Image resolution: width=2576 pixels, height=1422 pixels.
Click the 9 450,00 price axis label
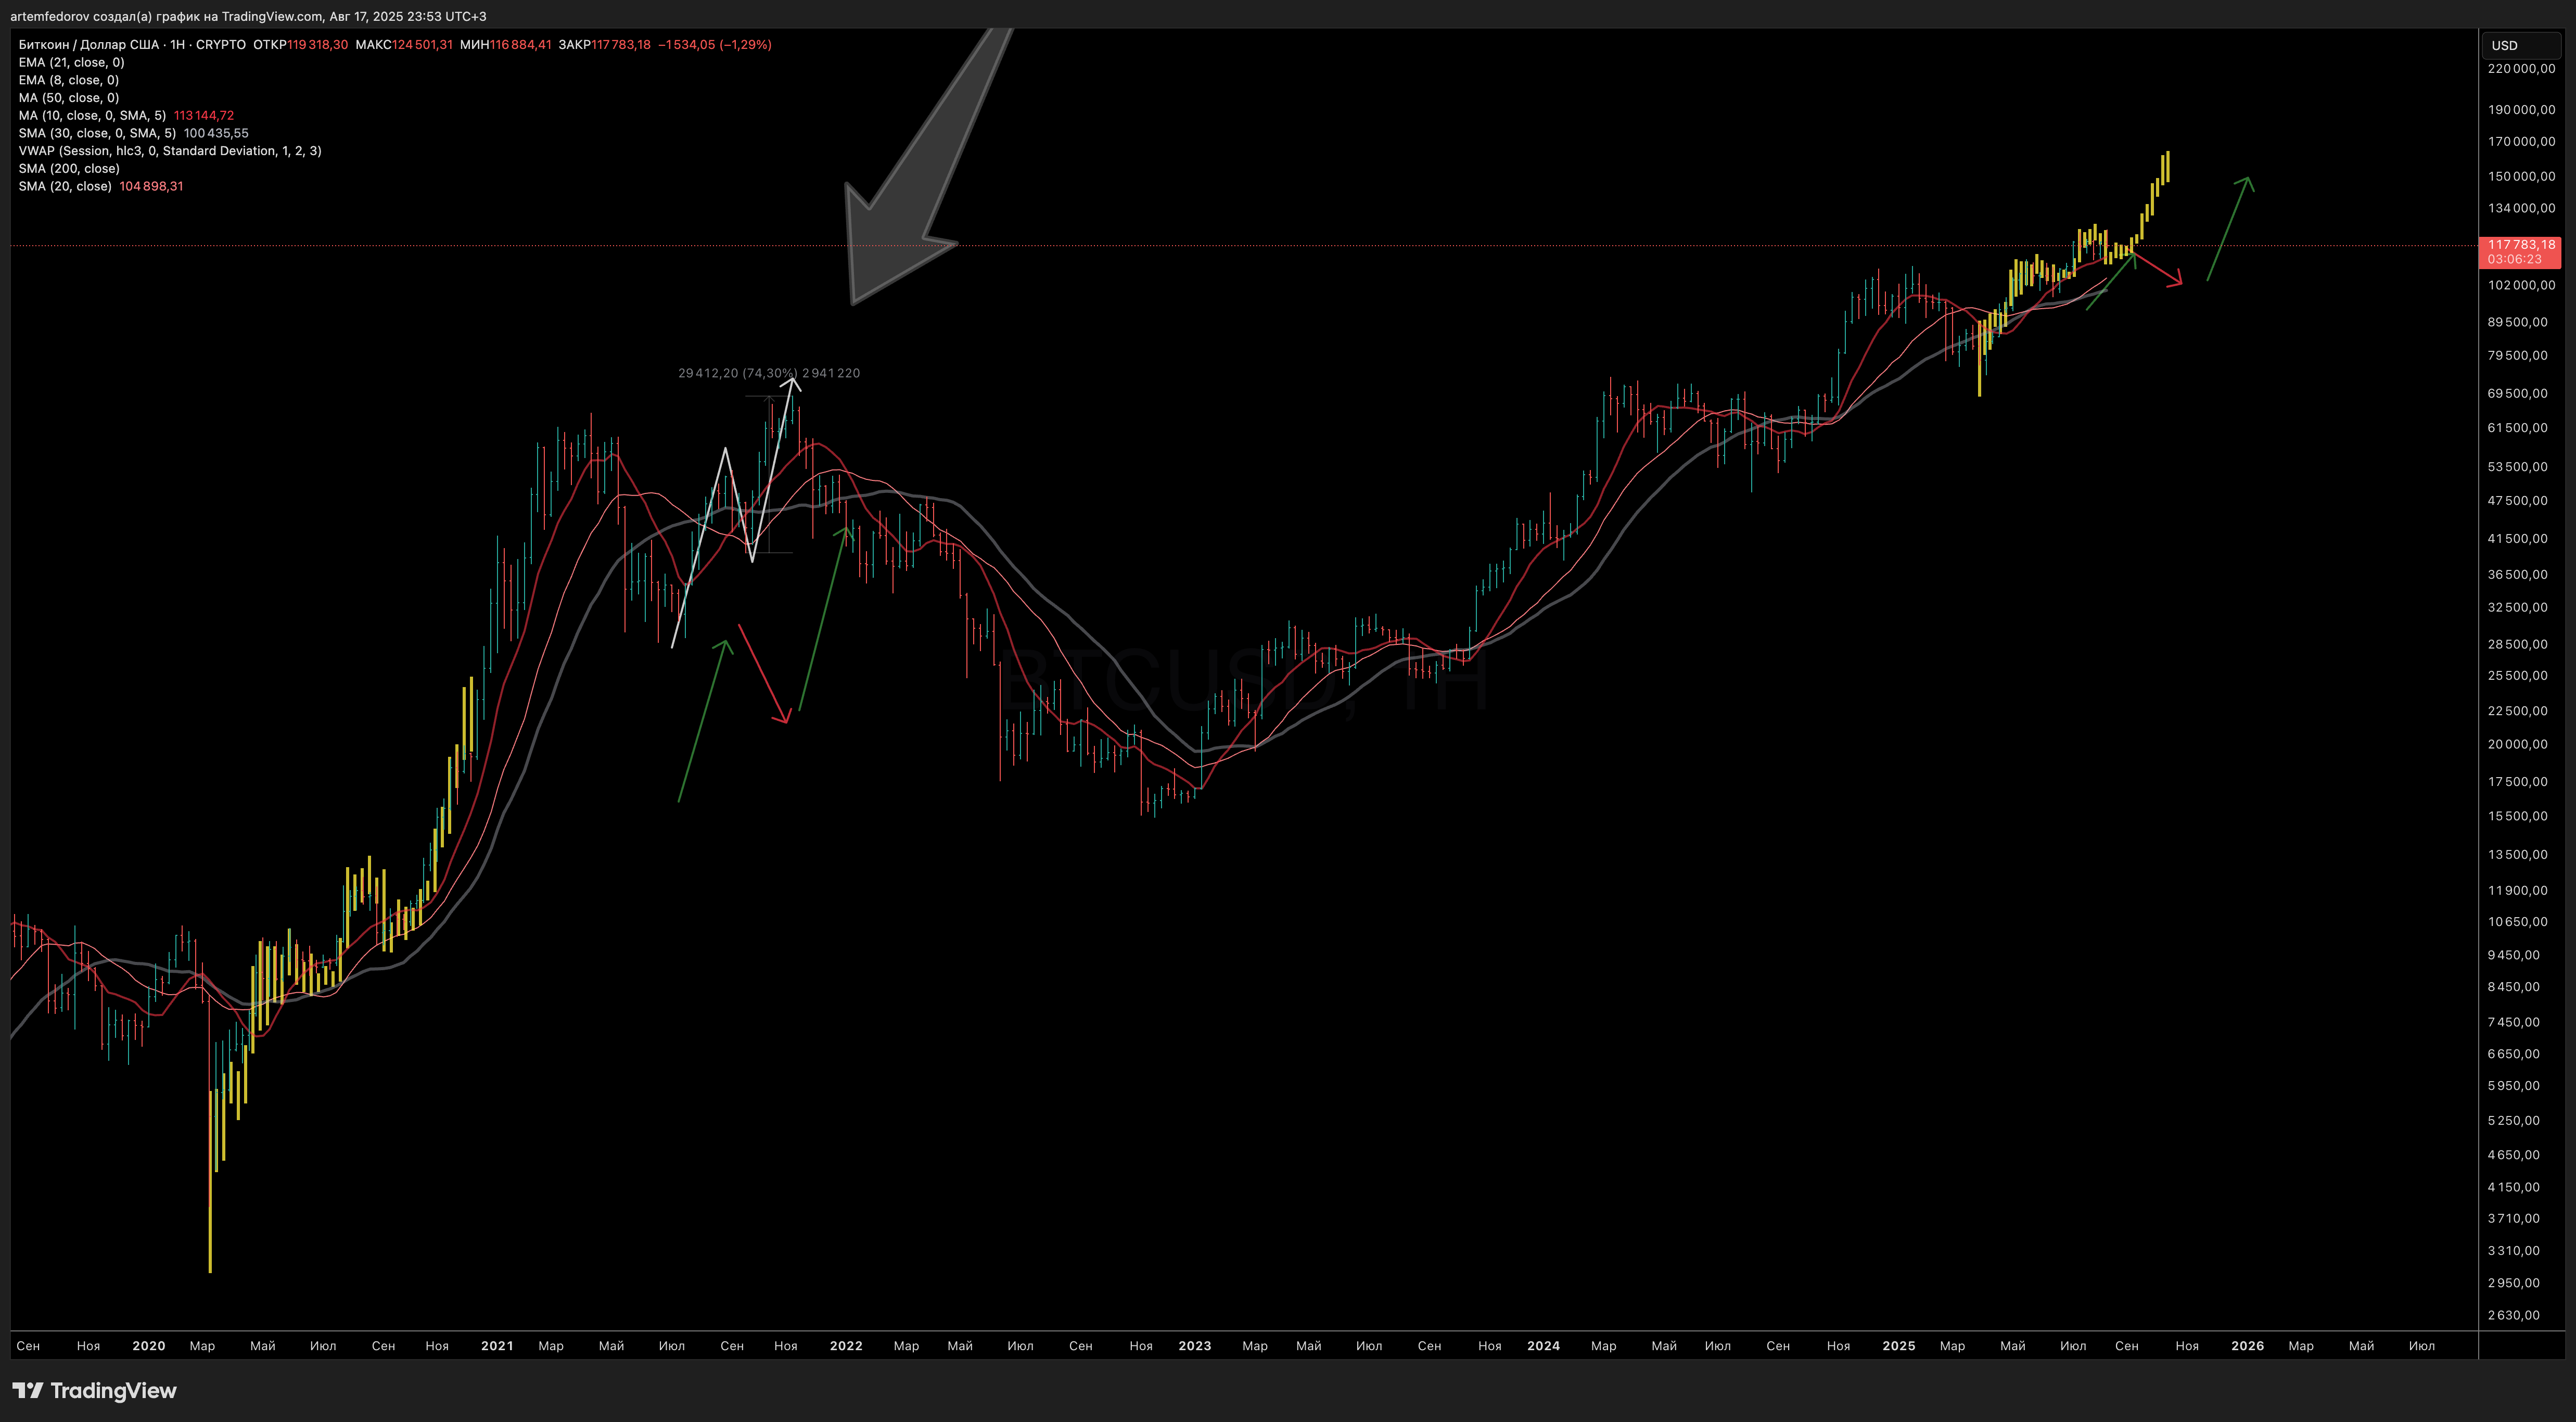[x=2514, y=956]
